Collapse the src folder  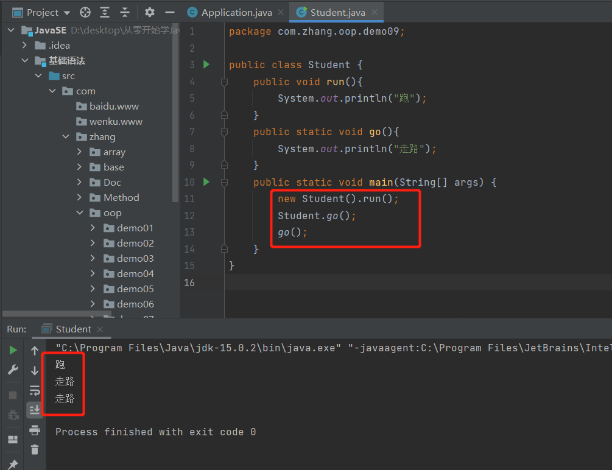(x=38, y=75)
